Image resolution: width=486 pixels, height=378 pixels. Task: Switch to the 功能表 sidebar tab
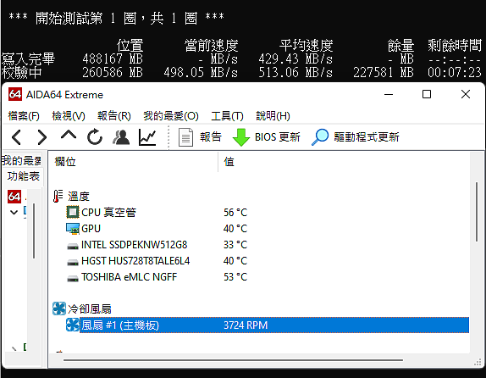click(x=23, y=176)
